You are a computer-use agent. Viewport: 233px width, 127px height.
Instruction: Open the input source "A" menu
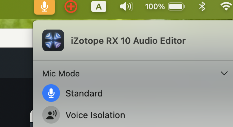99,6
